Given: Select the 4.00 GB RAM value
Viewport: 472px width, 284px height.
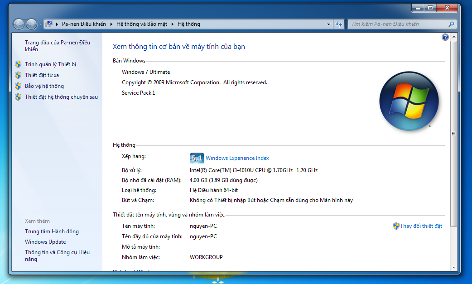Looking at the screenshot, I should [224, 180].
